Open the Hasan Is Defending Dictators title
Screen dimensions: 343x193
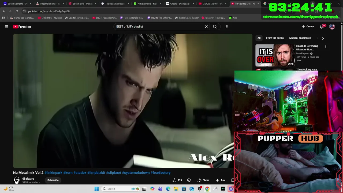tap(307, 48)
